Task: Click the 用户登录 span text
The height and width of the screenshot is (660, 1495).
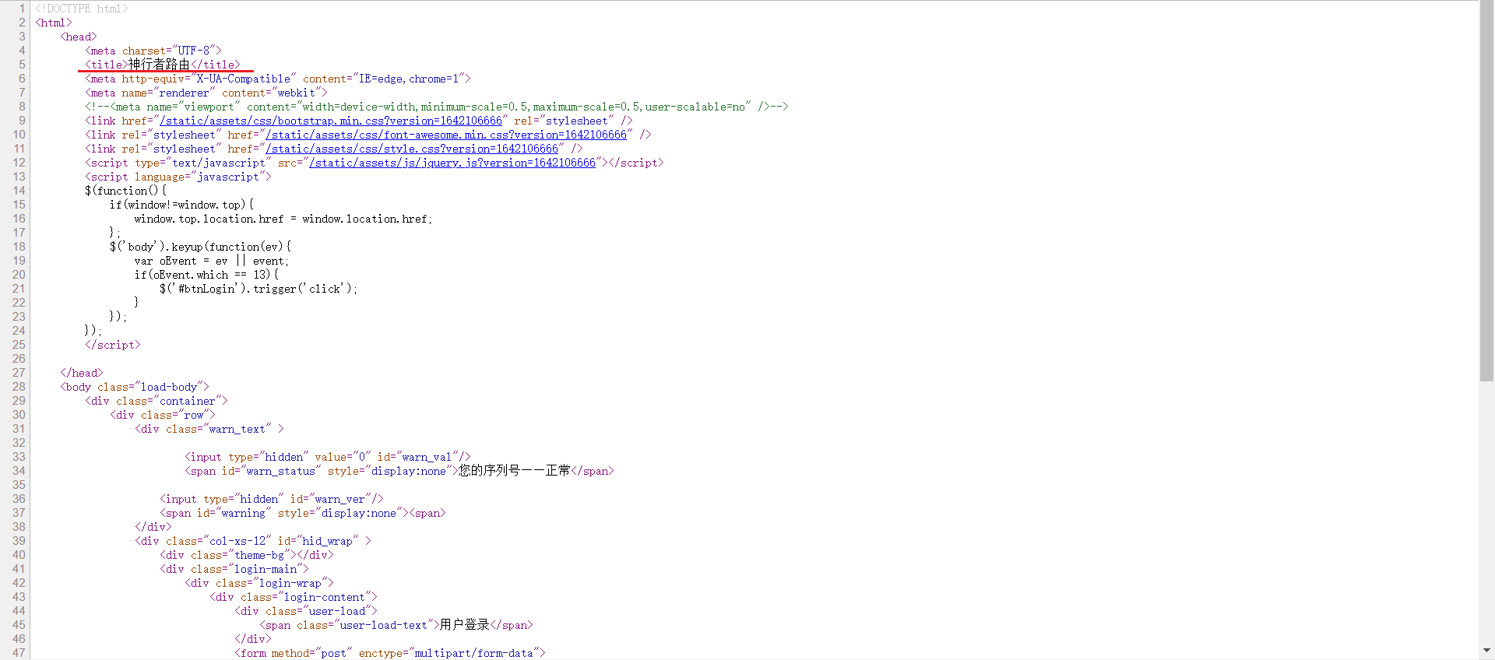Action: tap(465, 625)
